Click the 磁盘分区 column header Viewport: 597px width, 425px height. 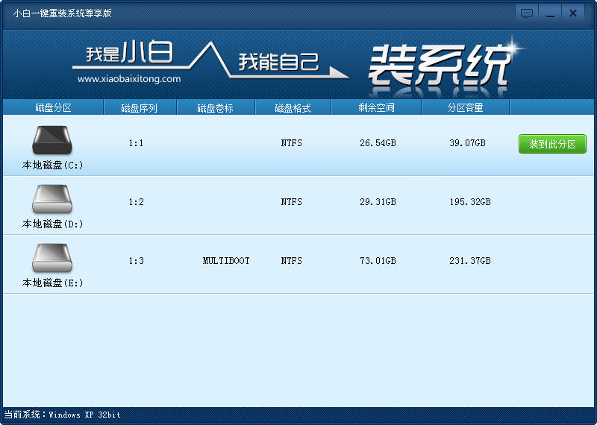(53, 107)
